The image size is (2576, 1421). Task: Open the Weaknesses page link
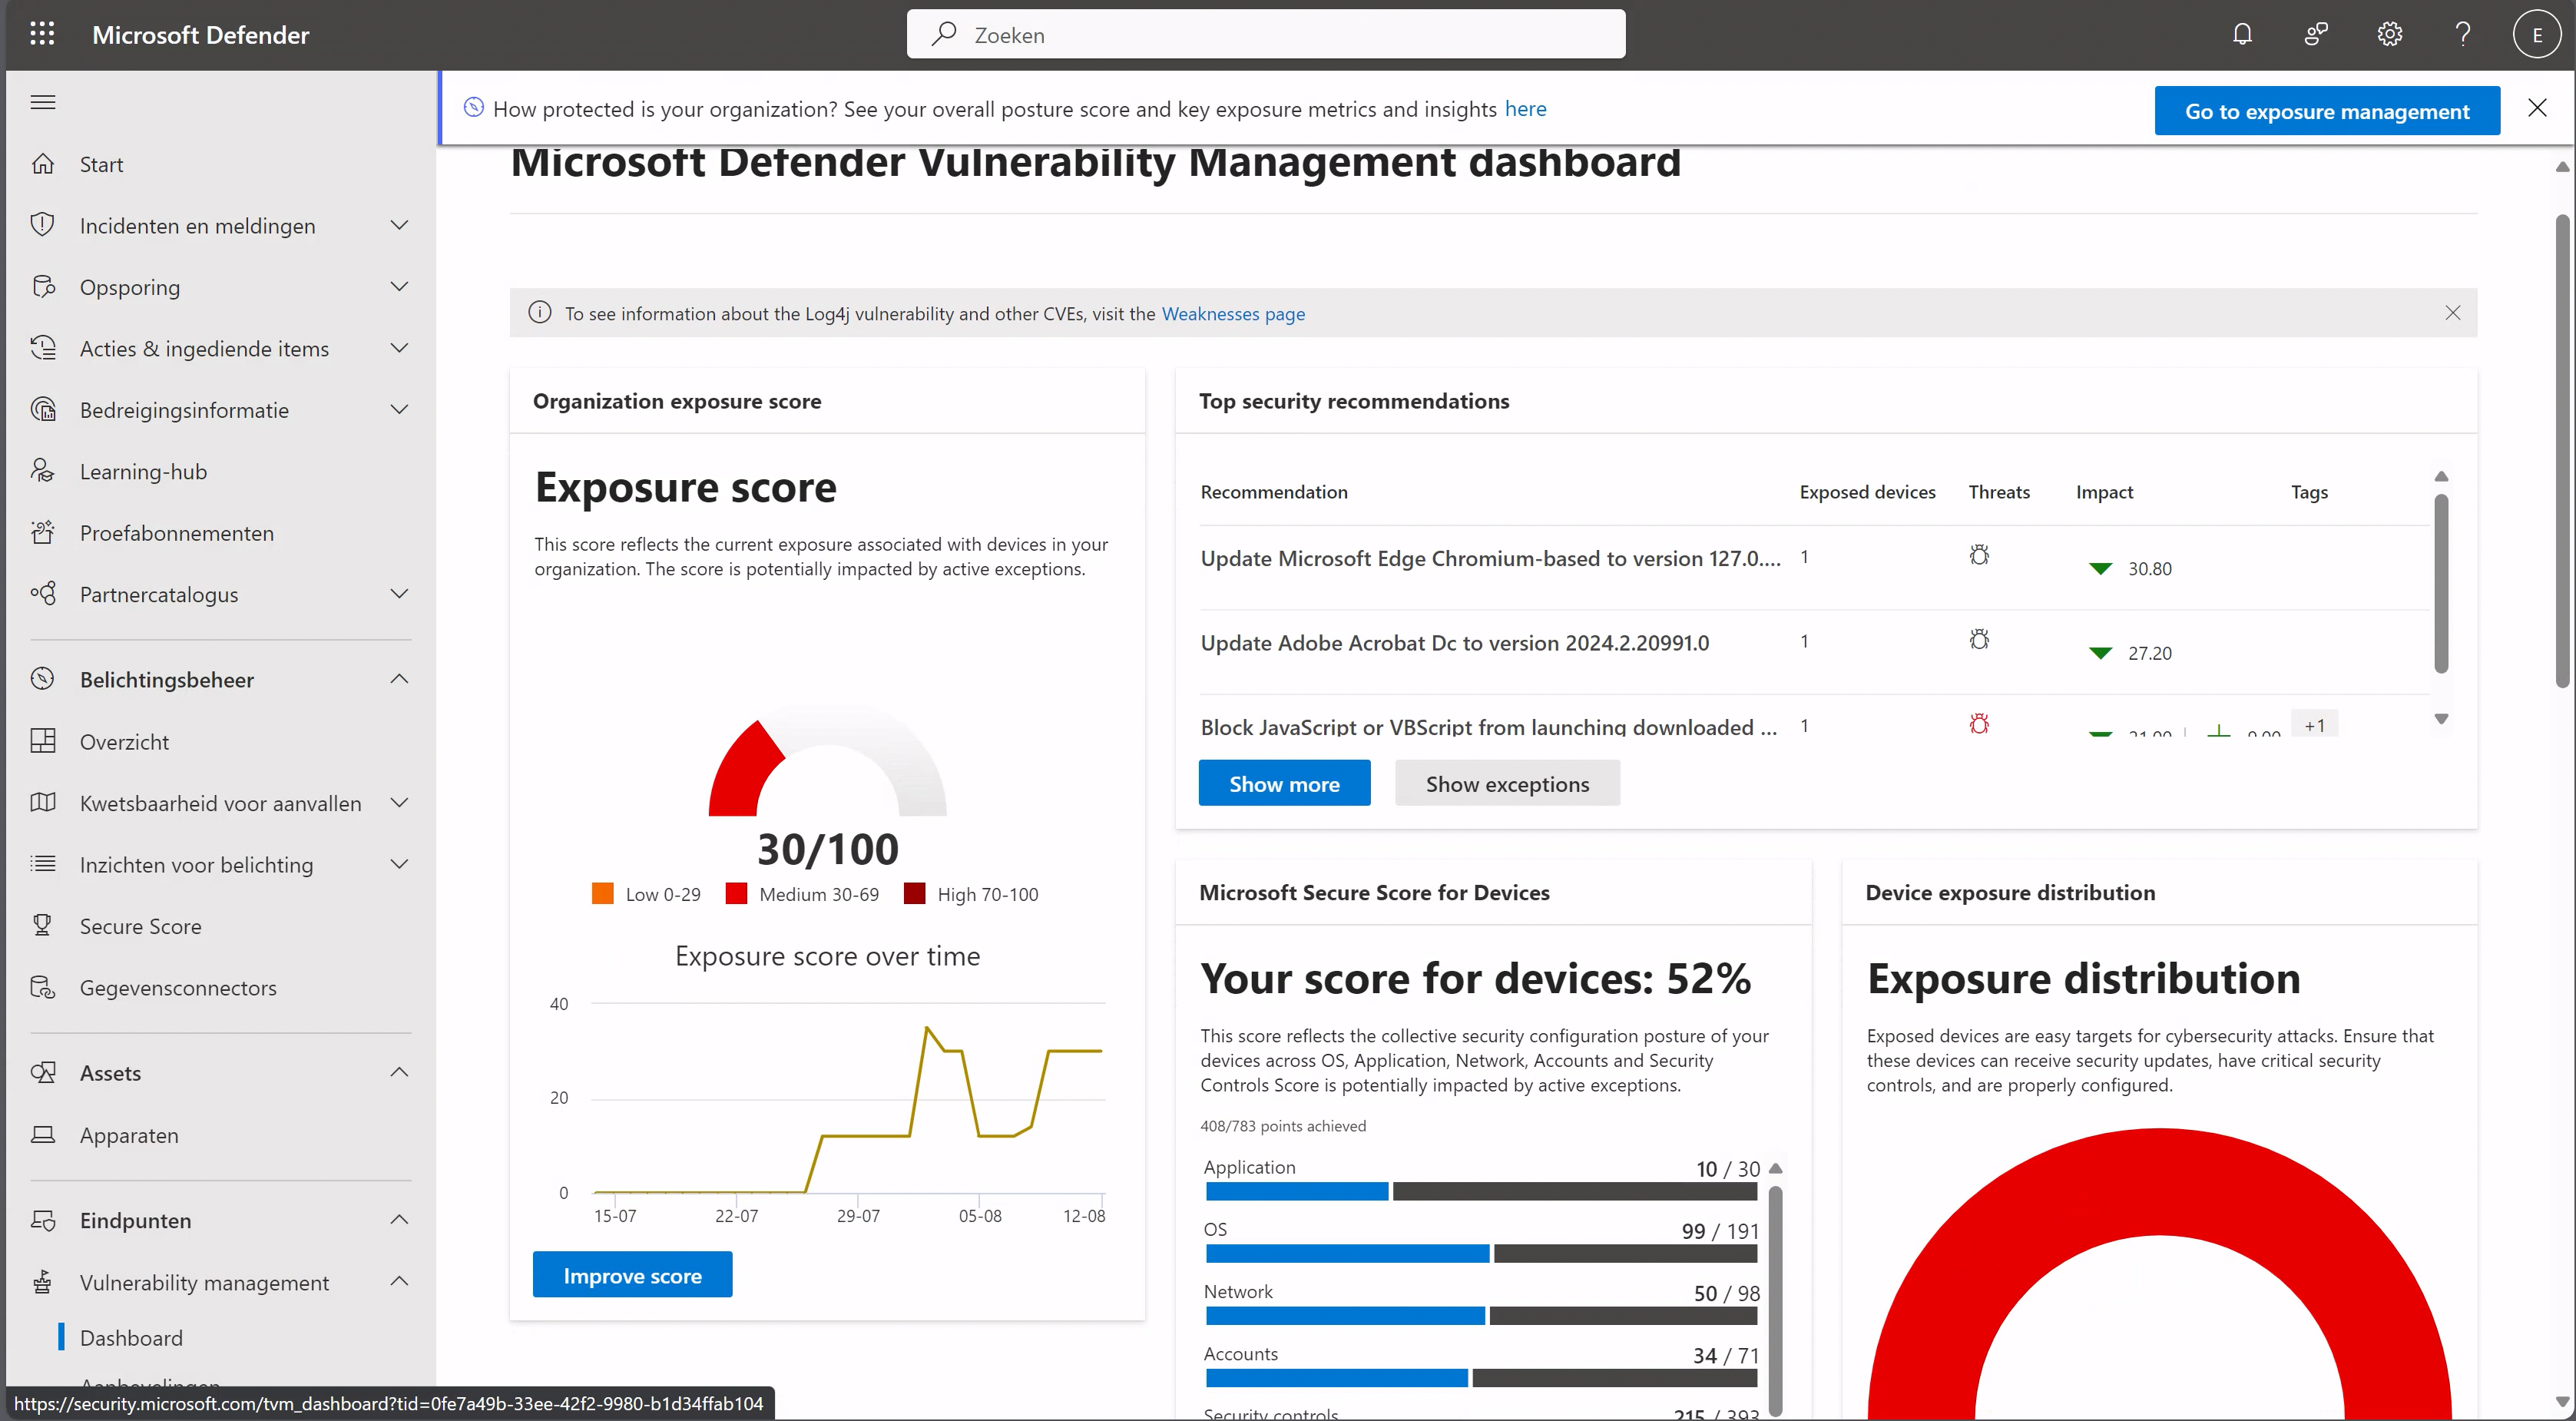point(1233,314)
